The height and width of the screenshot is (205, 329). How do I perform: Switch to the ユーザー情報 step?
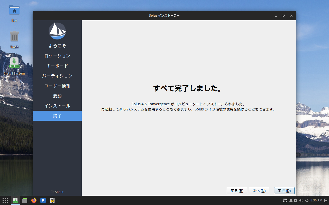click(57, 86)
